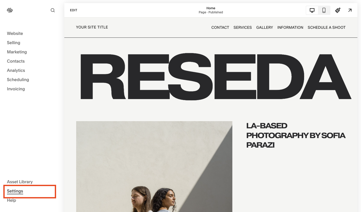This screenshot has height=212, width=361.
Task: Open the Asset Library
Action: [20, 182]
